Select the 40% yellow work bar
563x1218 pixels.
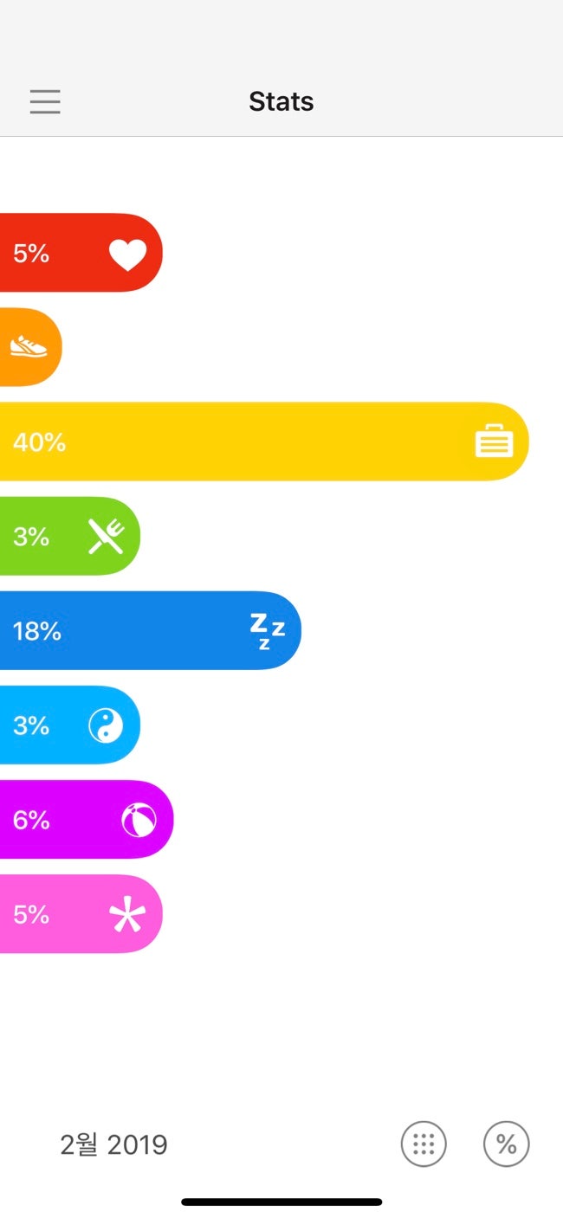point(264,441)
